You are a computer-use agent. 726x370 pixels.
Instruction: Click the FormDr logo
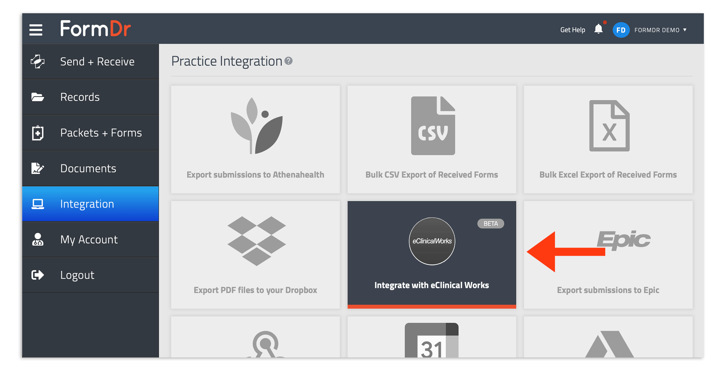95,28
